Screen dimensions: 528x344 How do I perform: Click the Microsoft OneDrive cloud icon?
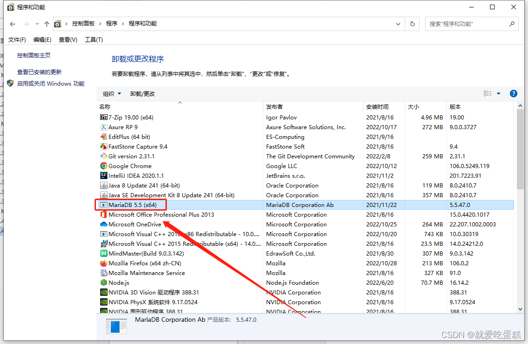coord(104,224)
